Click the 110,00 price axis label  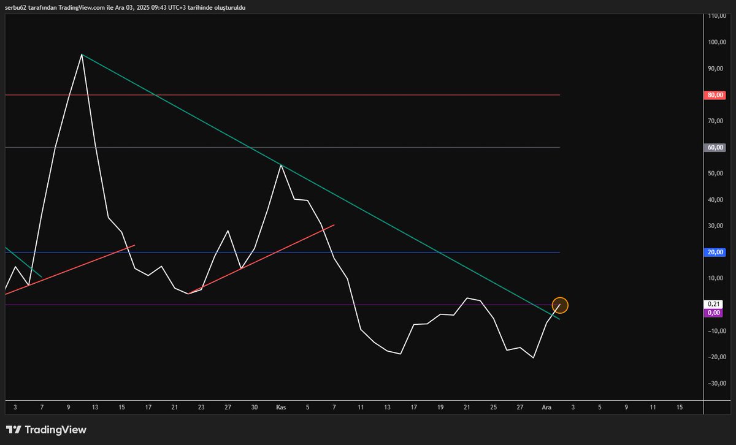point(716,16)
